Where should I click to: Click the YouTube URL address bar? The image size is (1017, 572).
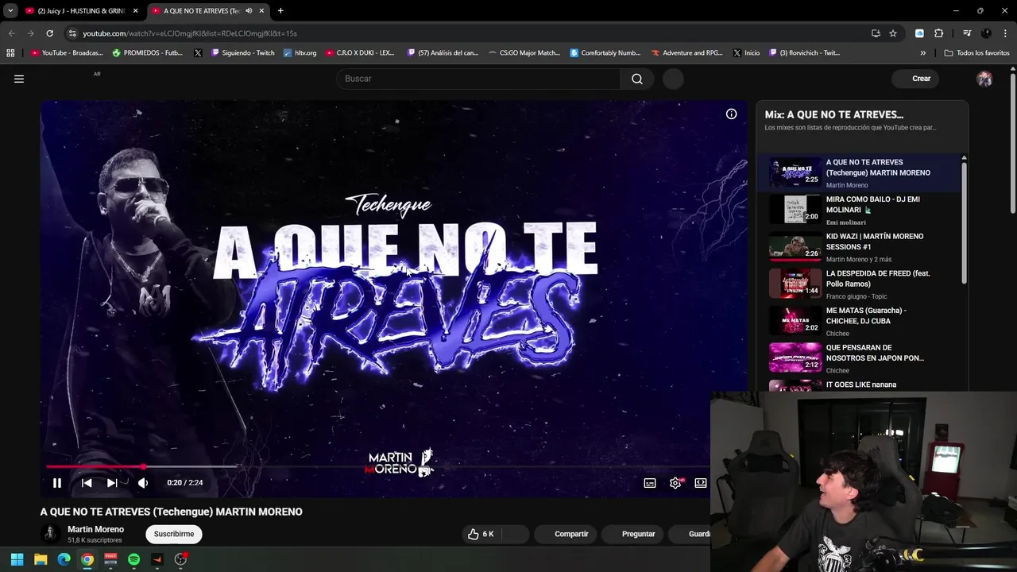pyautogui.click(x=469, y=33)
